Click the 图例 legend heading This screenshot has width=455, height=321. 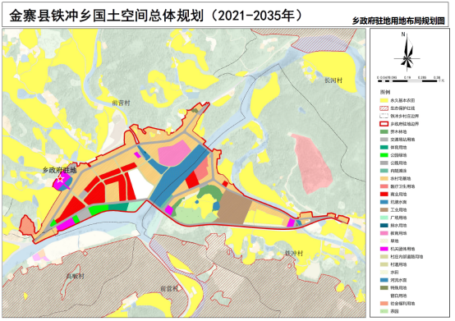385,92
